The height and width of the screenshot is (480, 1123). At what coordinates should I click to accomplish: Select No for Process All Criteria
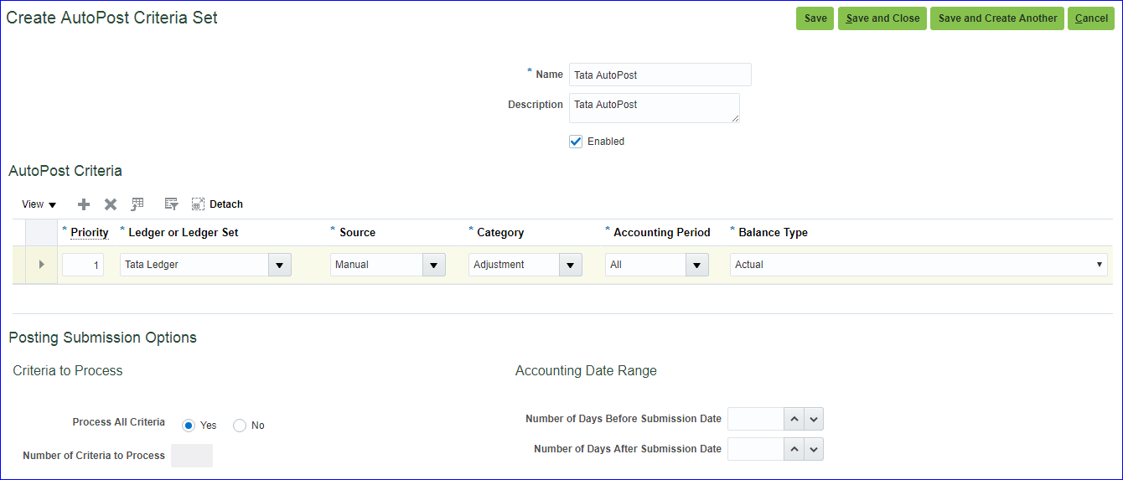[240, 426]
